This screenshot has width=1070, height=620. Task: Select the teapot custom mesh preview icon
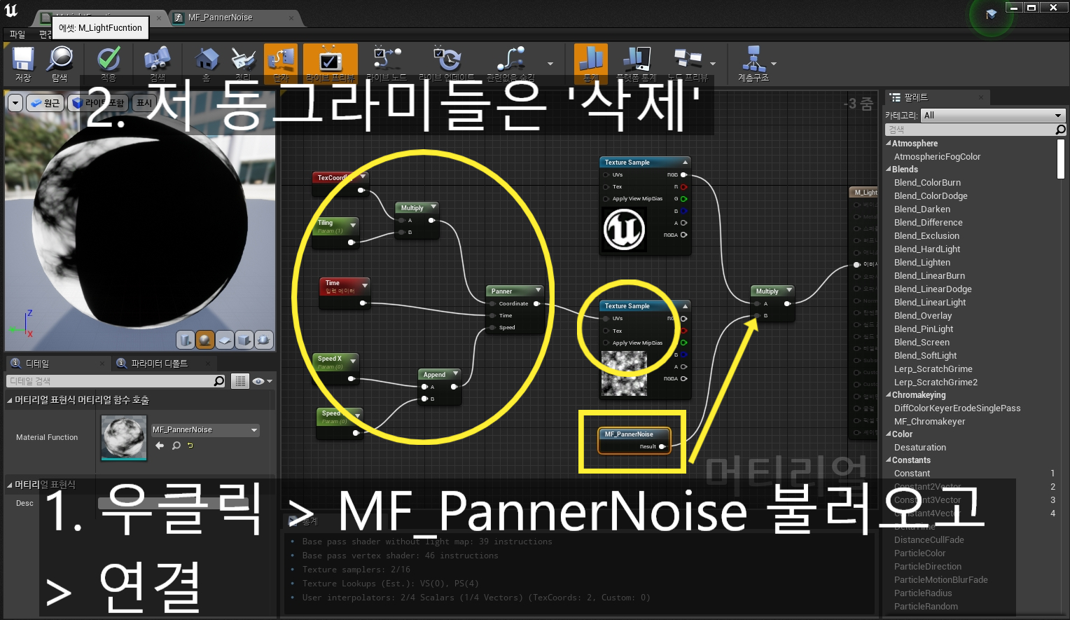click(263, 340)
